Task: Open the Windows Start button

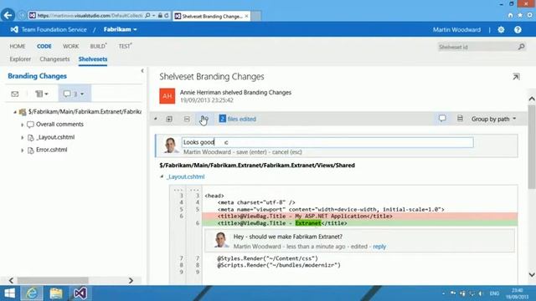Action: pos(9,293)
